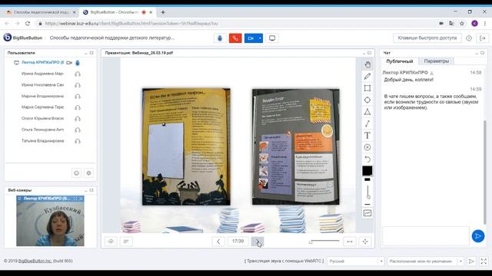Mute the microphone button
The height and width of the screenshot is (276, 492).
click(x=220, y=38)
